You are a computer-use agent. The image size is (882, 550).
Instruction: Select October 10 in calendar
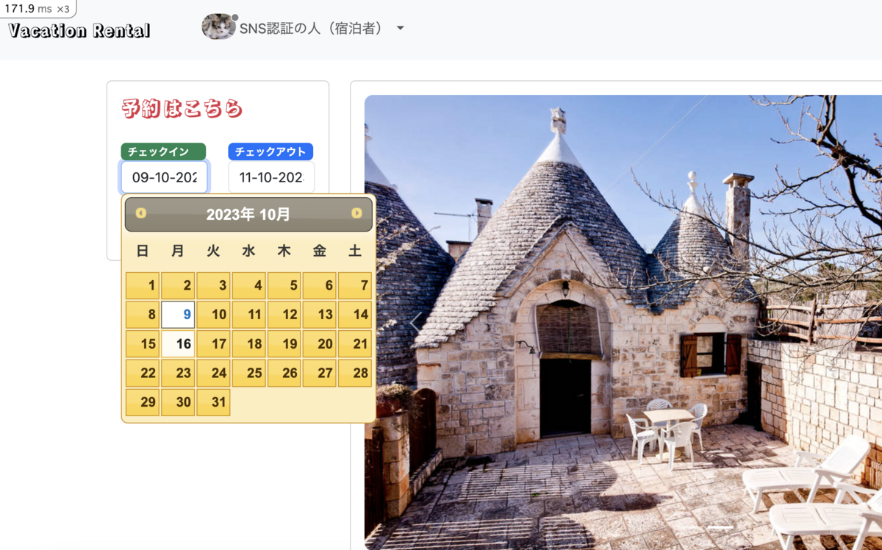pyautogui.click(x=213, y=315)
